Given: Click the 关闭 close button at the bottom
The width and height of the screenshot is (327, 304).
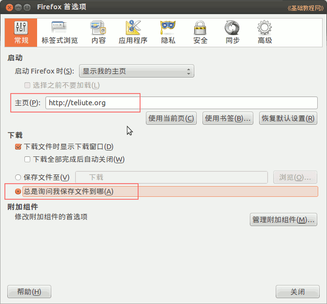Looking at the screenshot, I should click(298, 291).
